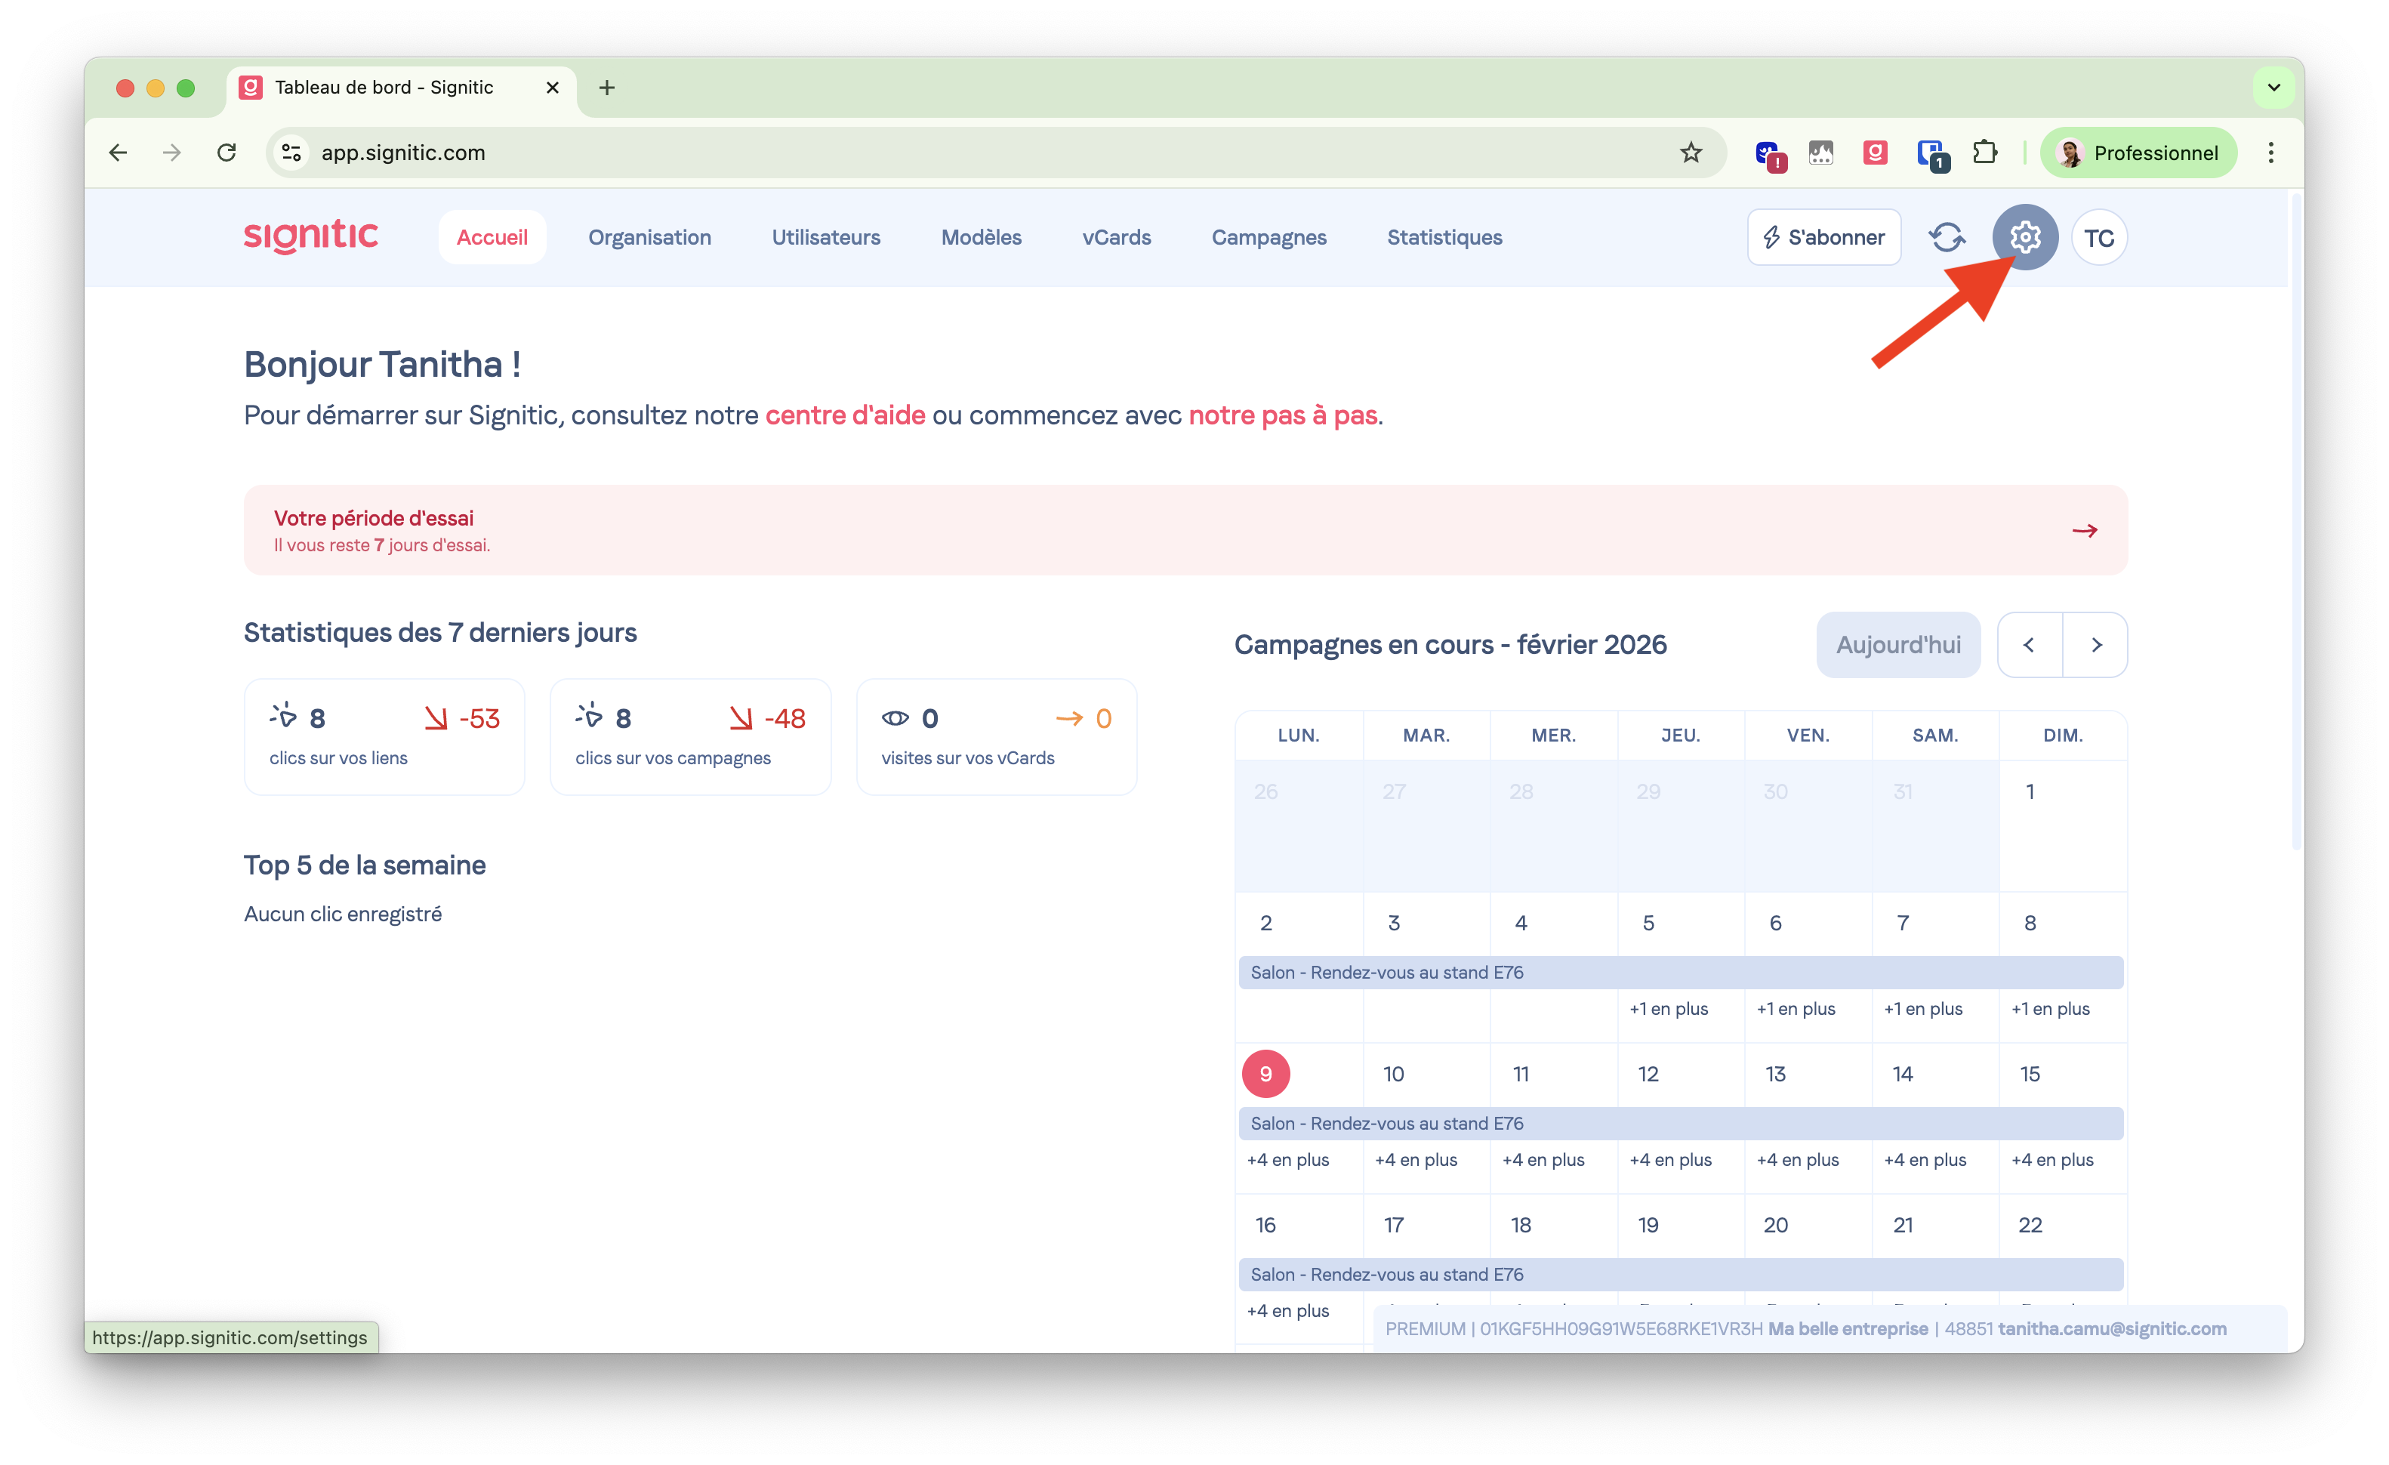Reload the page with refresh icon

(x=227, y=153)
